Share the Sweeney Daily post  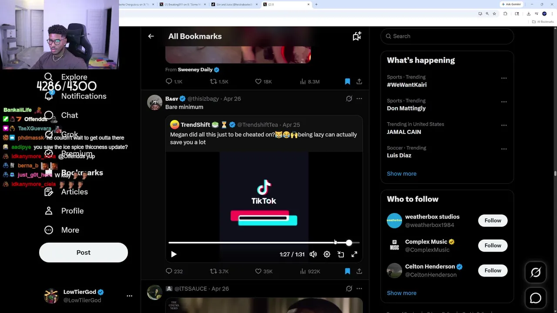pyautogui.click(x=359, y=82)
